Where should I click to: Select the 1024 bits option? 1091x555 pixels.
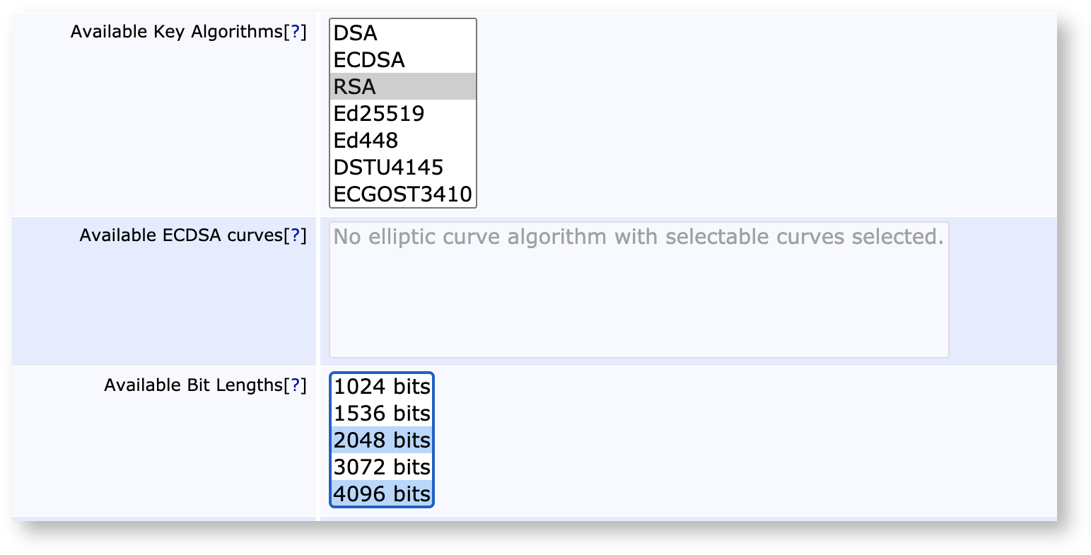click(x=382, y=387)
